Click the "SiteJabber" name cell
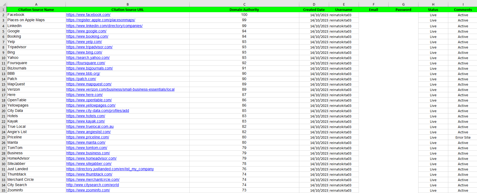This screenshot has width=477, height=193. [36, 164]
